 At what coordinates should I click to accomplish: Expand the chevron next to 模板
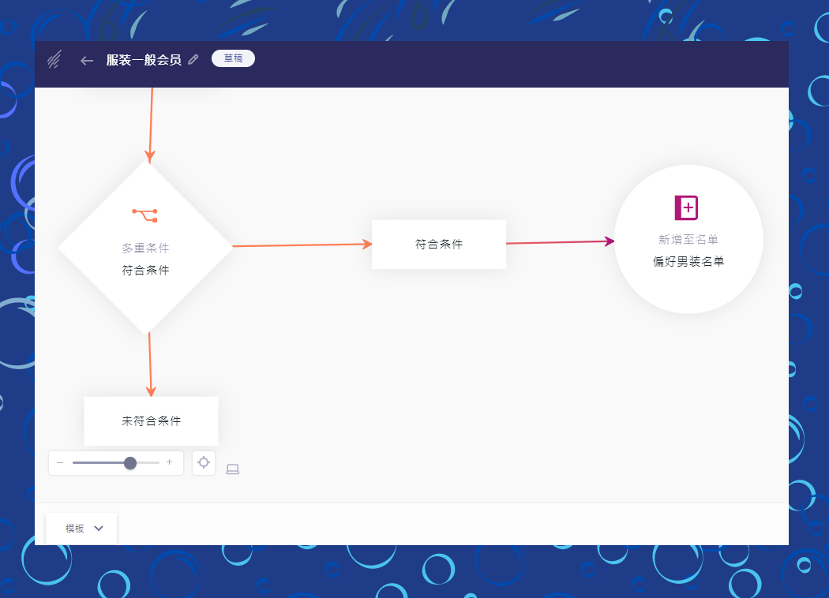pos(99,529)
